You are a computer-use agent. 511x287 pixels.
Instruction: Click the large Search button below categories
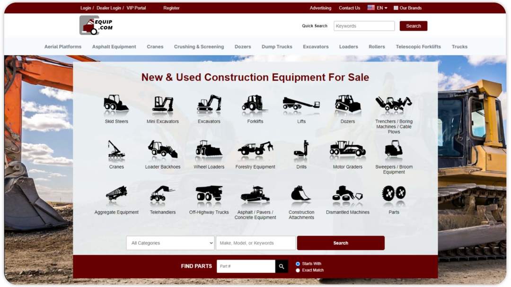[x=341, y=243]
